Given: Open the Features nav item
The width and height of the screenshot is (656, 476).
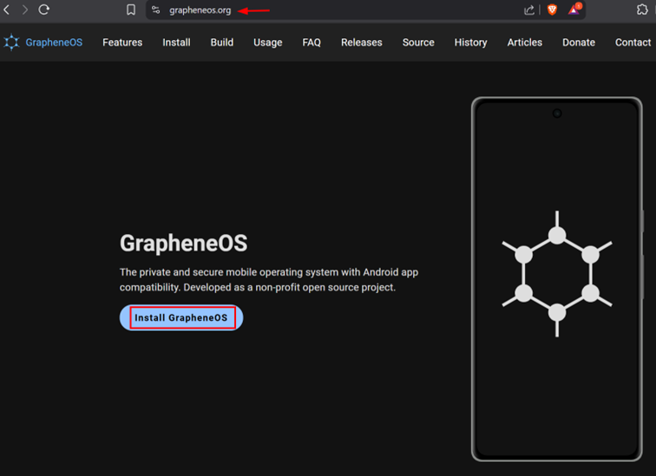Looking at the screenshot, I should point(122,42).
